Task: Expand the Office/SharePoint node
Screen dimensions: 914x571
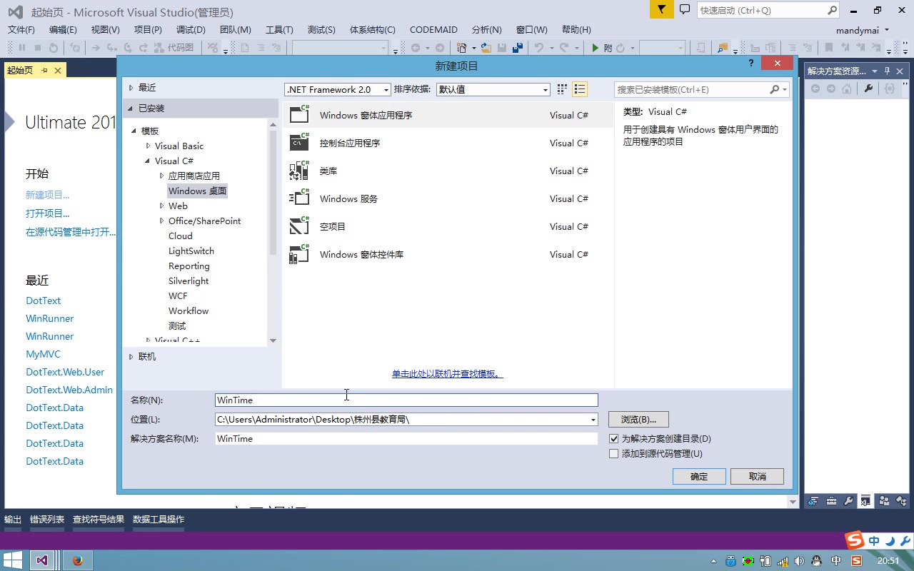Action: (x=161, y=221)
